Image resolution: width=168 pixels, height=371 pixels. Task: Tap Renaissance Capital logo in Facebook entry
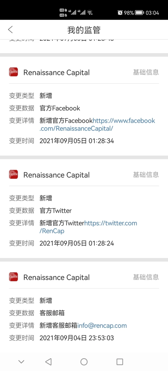[x=13, y=72]
